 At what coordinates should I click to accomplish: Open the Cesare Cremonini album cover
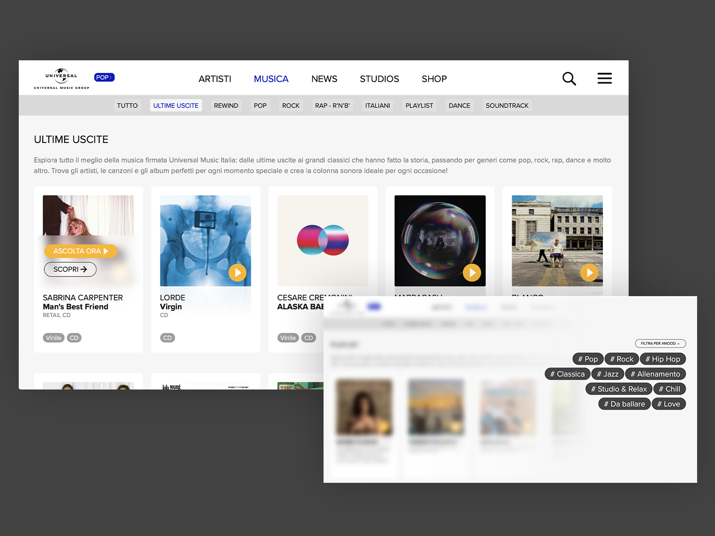pos(323,241)
